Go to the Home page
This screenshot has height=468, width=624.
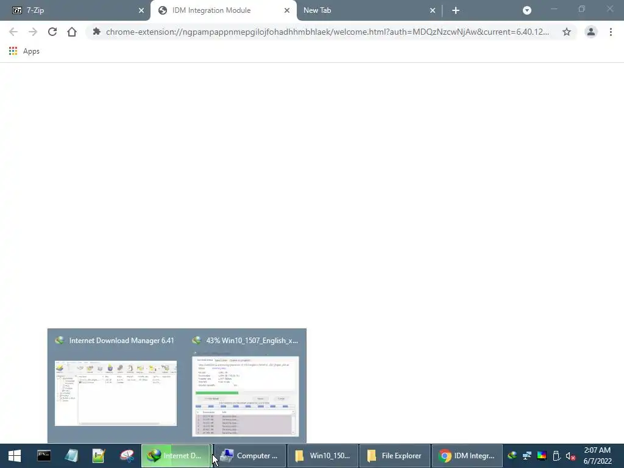[x=72, y=32]
